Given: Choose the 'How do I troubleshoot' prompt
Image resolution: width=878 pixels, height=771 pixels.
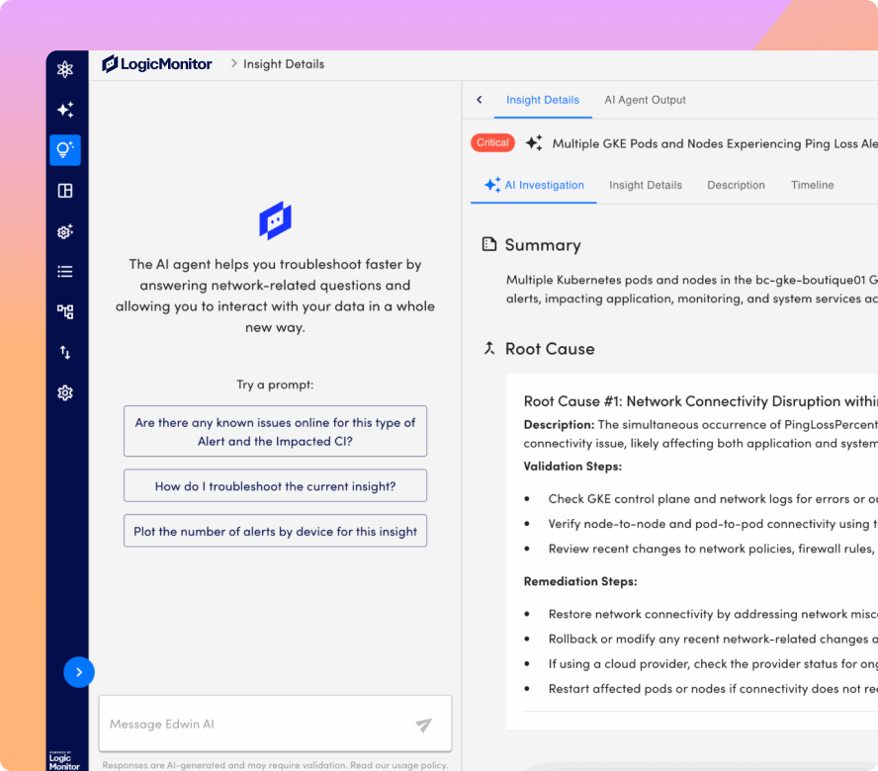Looking at the screenshot, I should [x=275, y=486].
